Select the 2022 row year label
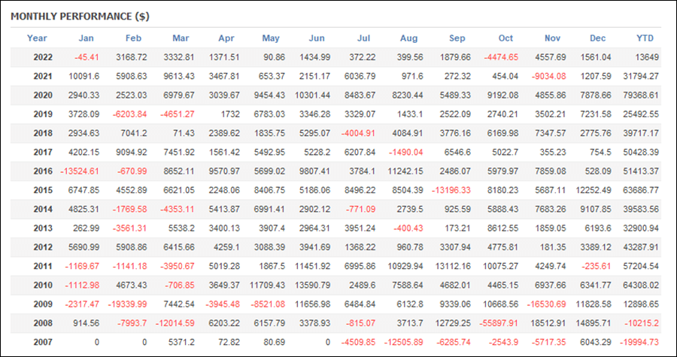This screenshot has height=357, width=677. (x=43, y=57)
